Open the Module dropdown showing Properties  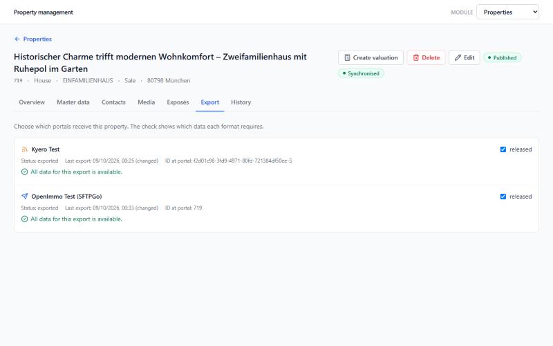[507, 12]
